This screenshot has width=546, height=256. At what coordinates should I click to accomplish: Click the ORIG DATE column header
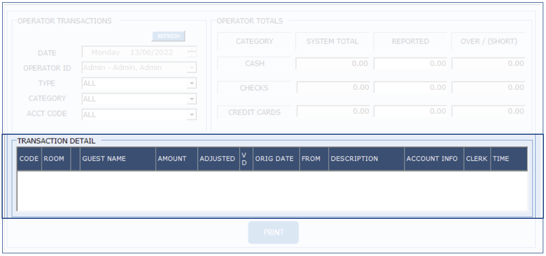pos(275,159)
